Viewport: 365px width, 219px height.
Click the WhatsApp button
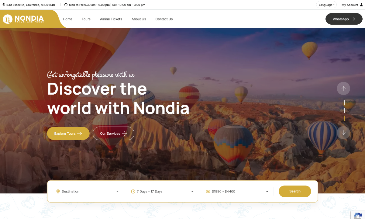coord(344,19)
